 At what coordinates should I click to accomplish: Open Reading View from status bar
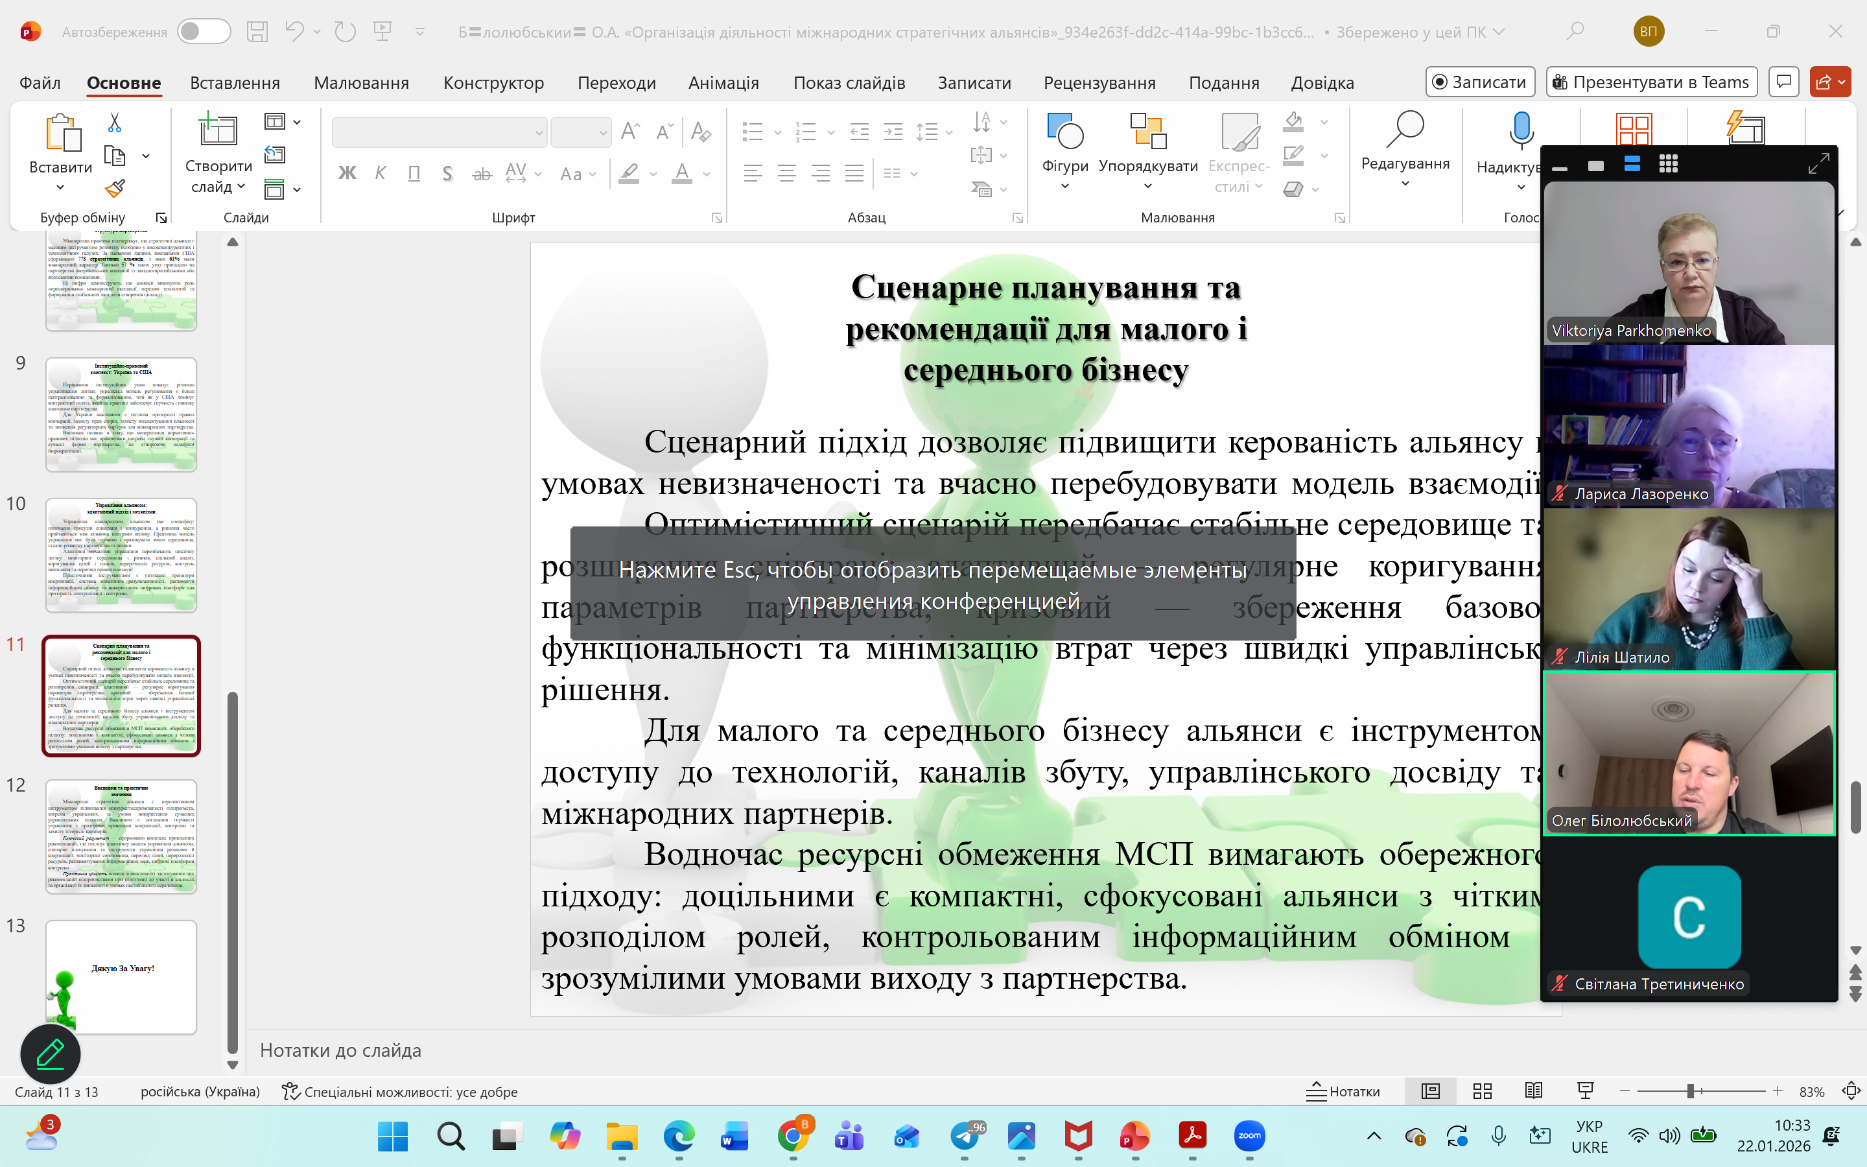click(x=1534, y=1090)
